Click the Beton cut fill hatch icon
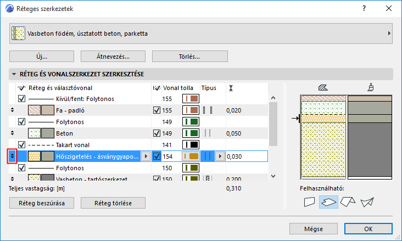 click(x=34, y=133)
